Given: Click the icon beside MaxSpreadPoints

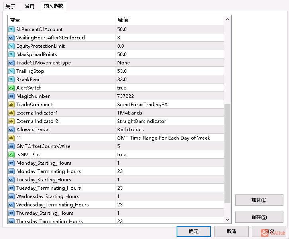Looking at the screenshot, I should [12, 54].
